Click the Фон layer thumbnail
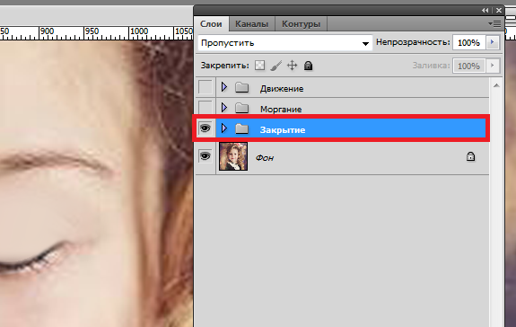The height and width of the screenshot is (327, 516). 233,156
